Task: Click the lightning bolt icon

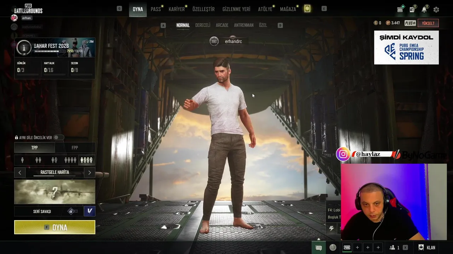Action: [332, 228]
